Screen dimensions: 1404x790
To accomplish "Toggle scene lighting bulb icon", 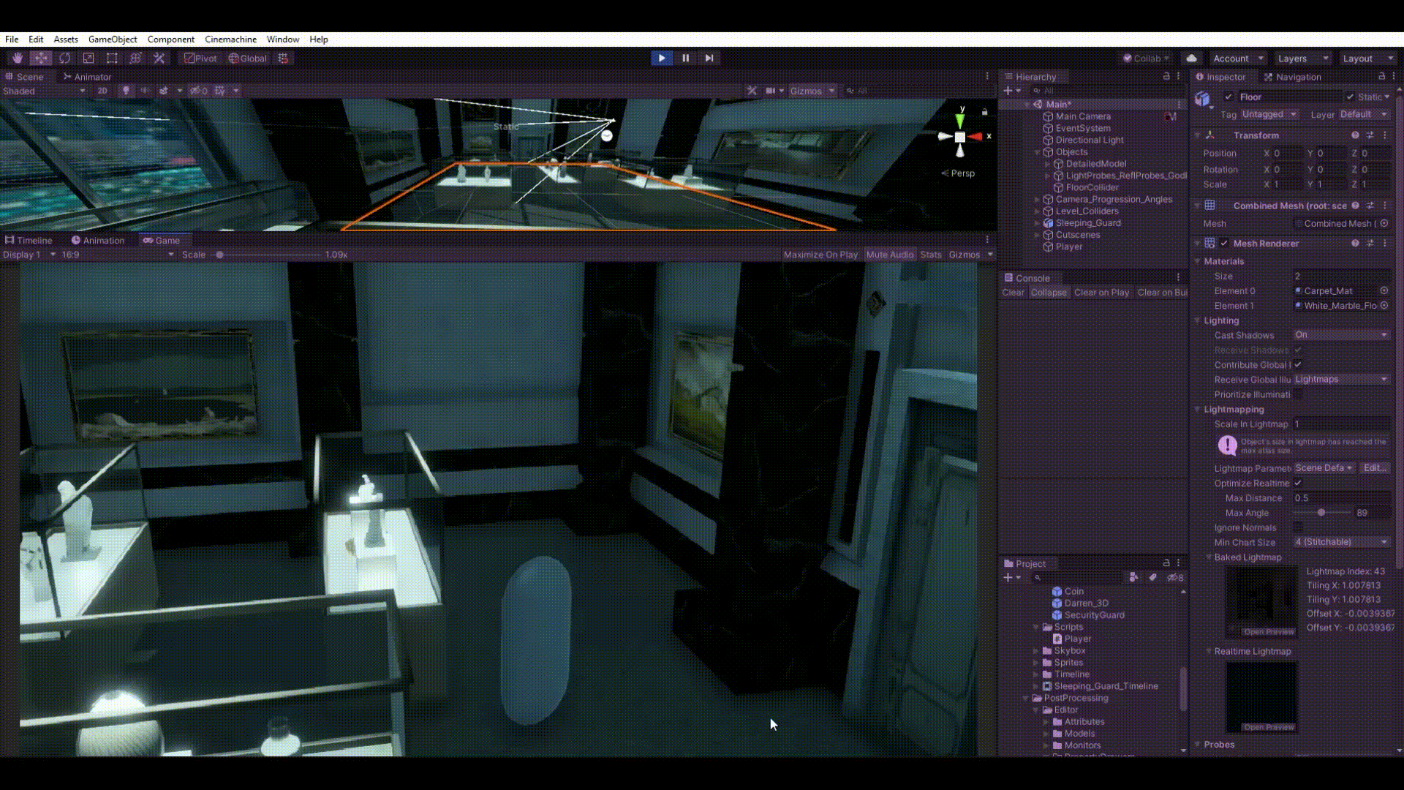I will 126,91.
